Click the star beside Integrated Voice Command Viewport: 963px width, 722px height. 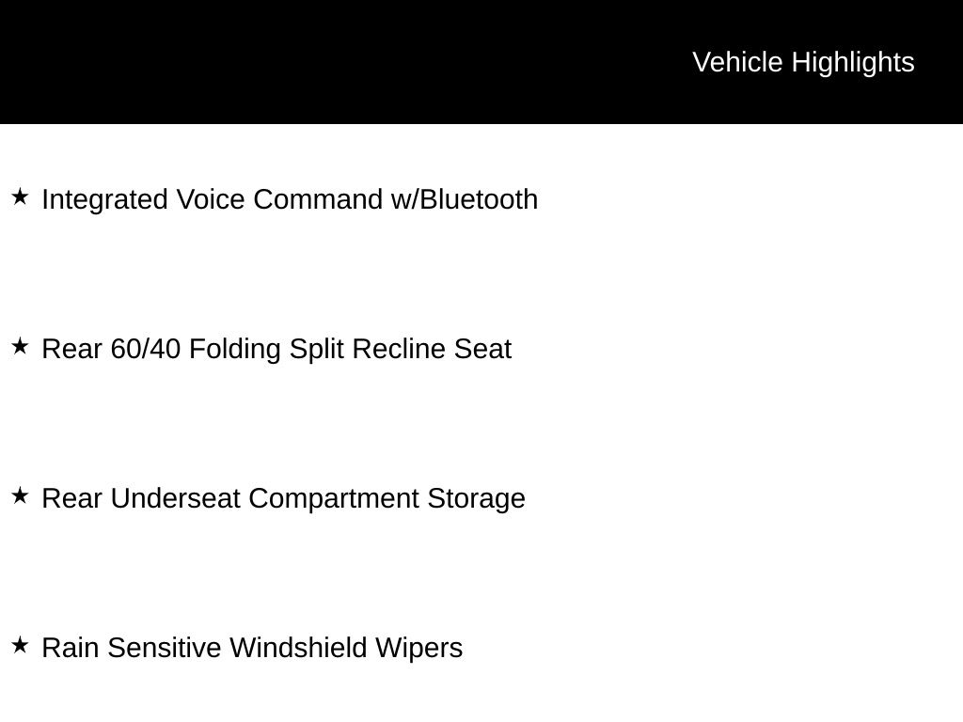[x=20, y=197]
